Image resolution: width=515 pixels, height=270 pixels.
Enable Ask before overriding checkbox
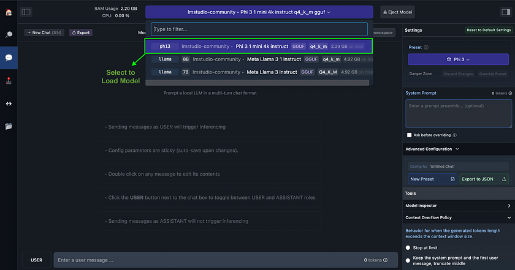(410, 135)
